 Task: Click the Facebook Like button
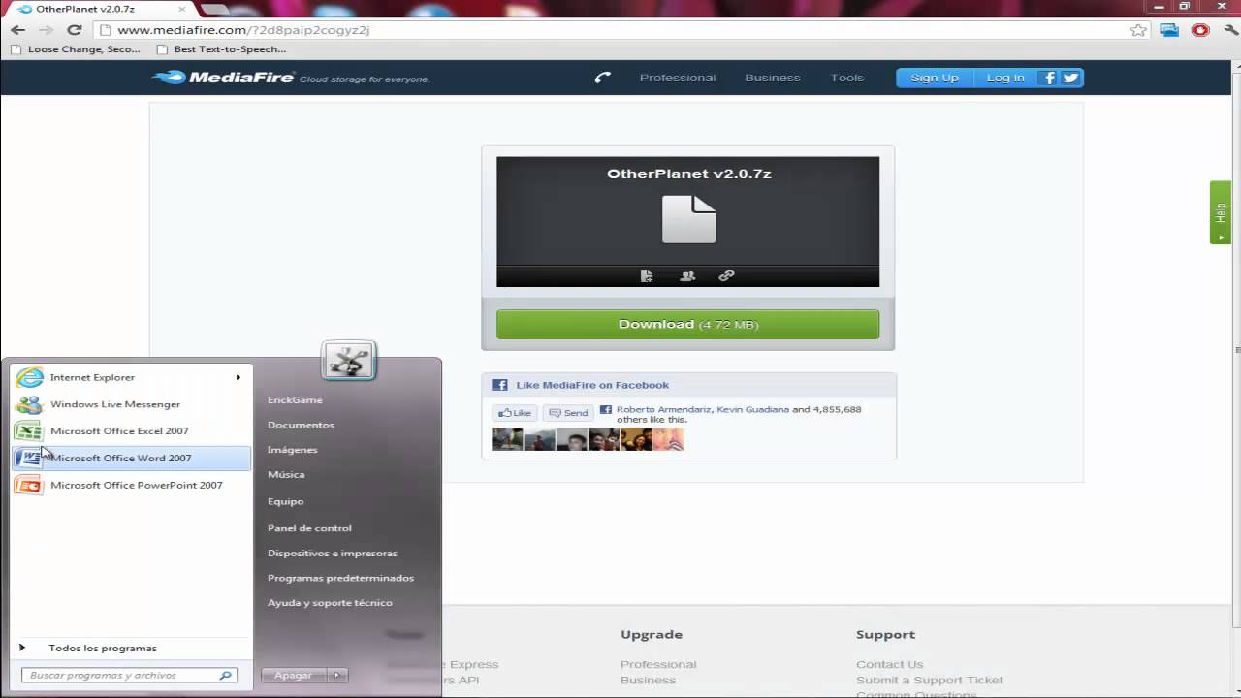pyautogui.click(x=514, y=413)
